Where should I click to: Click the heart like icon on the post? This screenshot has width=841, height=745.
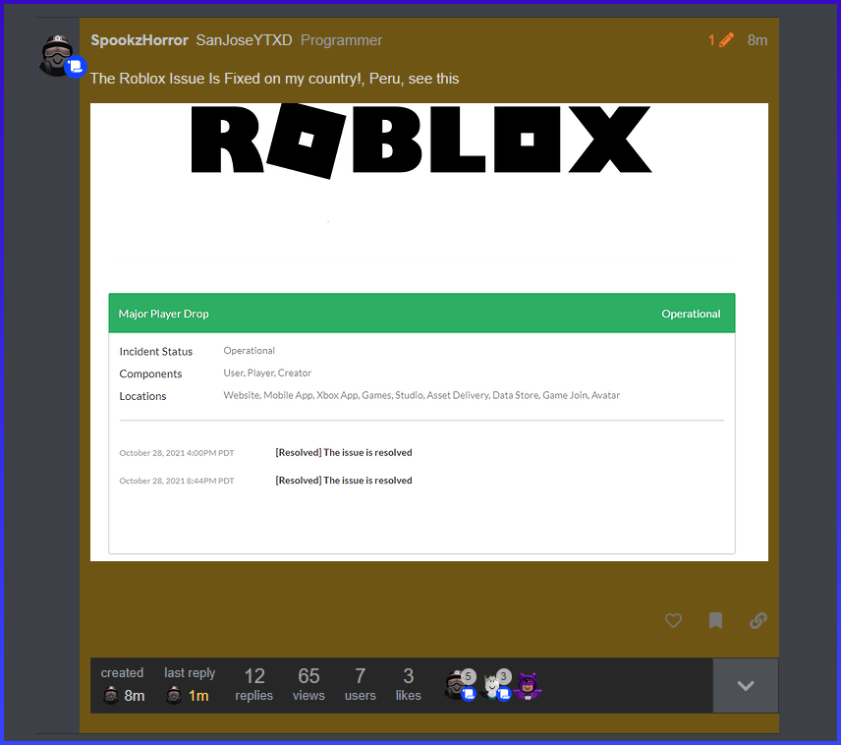673,620
